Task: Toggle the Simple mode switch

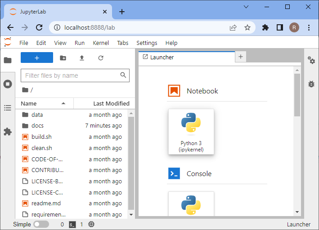Action: tap(41, 224)
